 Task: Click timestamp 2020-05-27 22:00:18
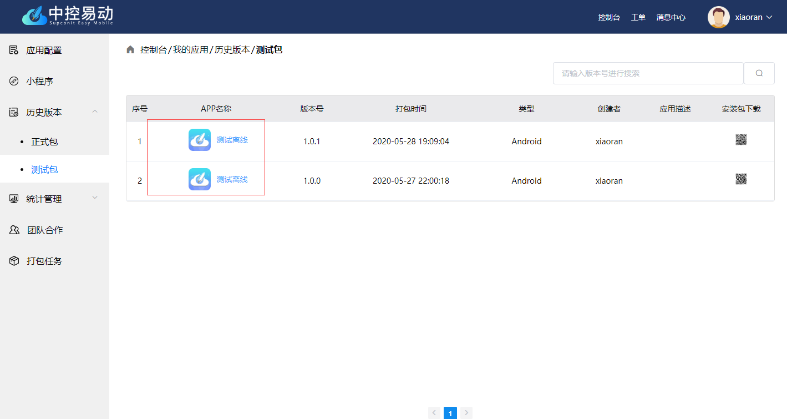[411, 181]
